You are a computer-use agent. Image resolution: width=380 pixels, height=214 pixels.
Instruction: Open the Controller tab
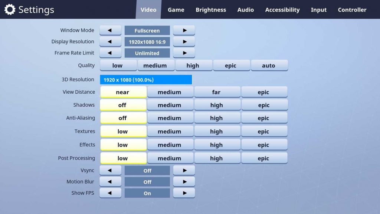tap(352, 10)
